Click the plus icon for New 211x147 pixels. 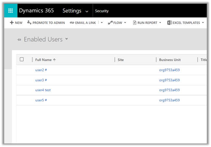coord(12,23)
